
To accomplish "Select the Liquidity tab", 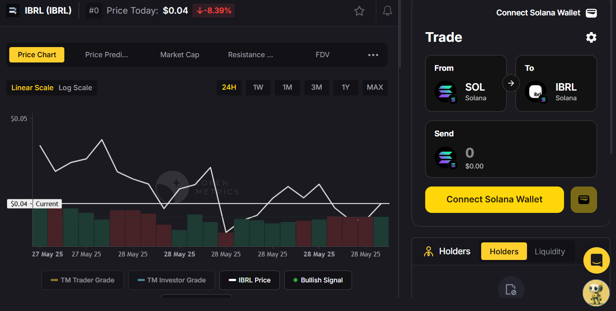I will tap(549, 252).
